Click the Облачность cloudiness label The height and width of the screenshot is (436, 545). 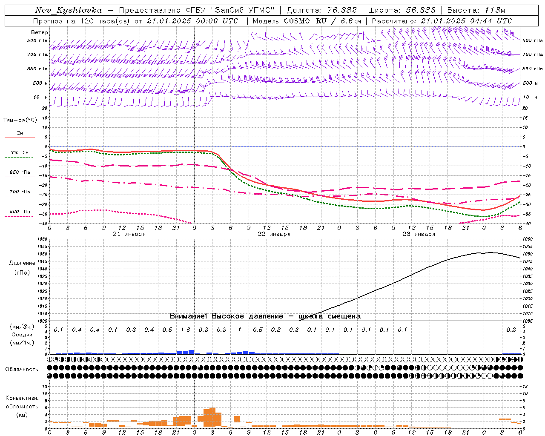pos(22,370)
